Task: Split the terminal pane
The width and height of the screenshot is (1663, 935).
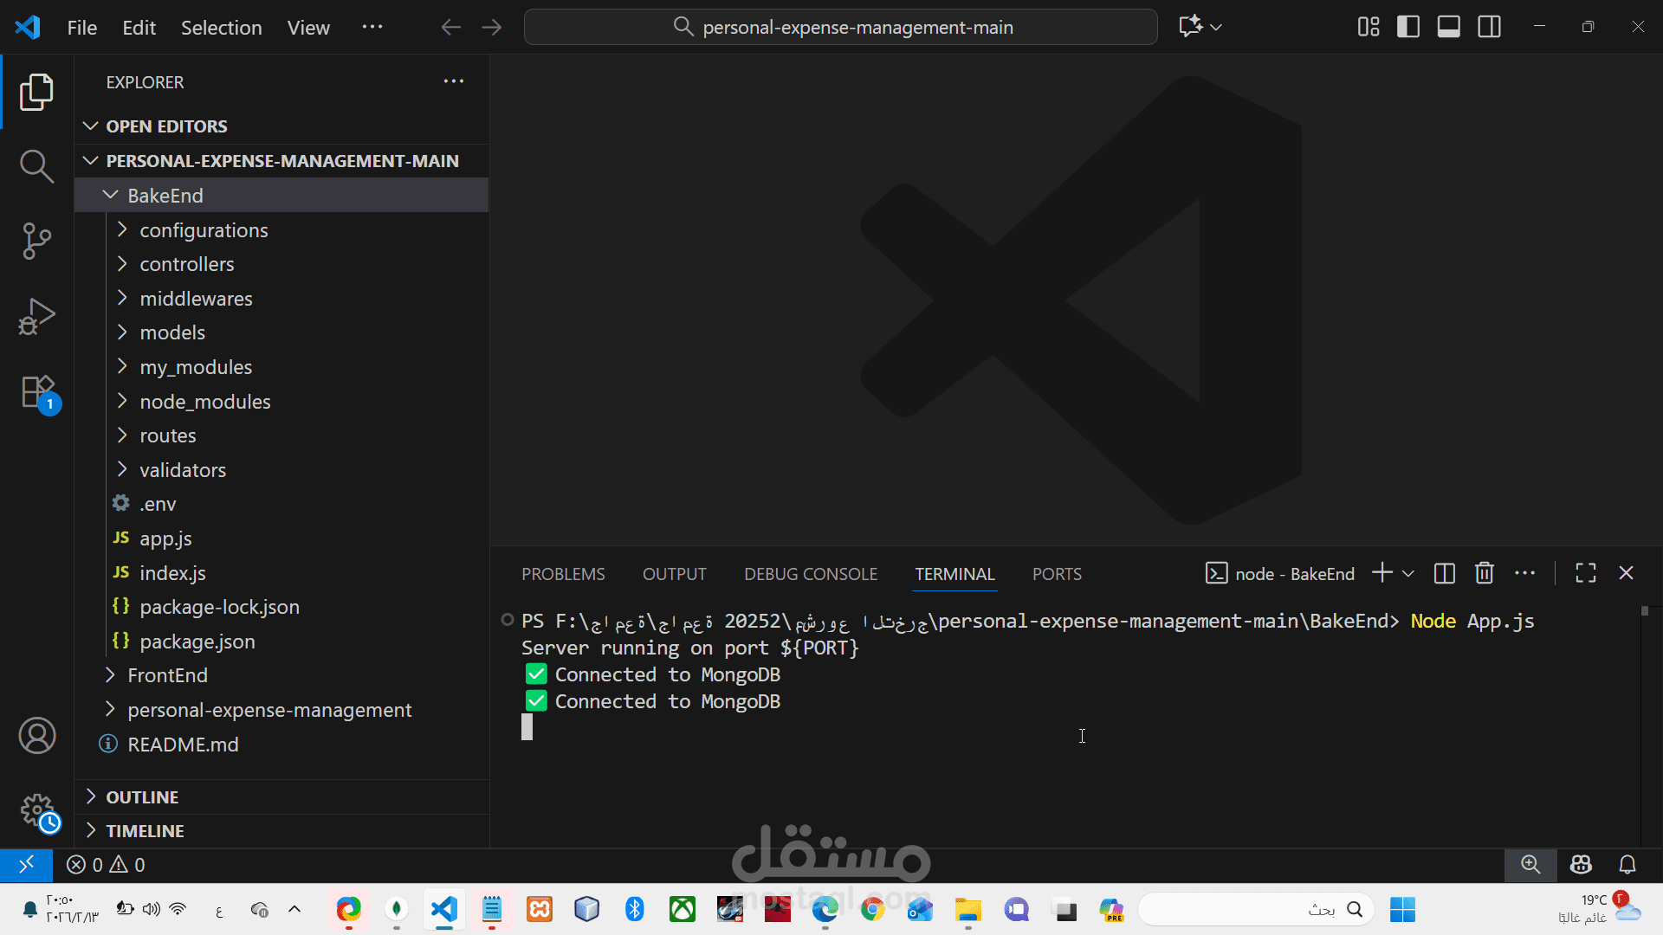Action: (x=1444, y=573)
